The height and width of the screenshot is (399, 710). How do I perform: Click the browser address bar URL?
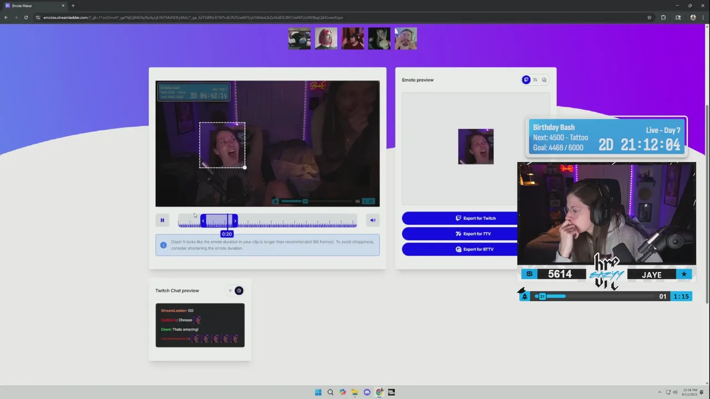click(x=193, y=17)
